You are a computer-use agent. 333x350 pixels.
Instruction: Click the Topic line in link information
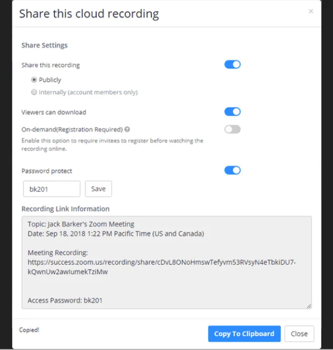tap(81, 224)
